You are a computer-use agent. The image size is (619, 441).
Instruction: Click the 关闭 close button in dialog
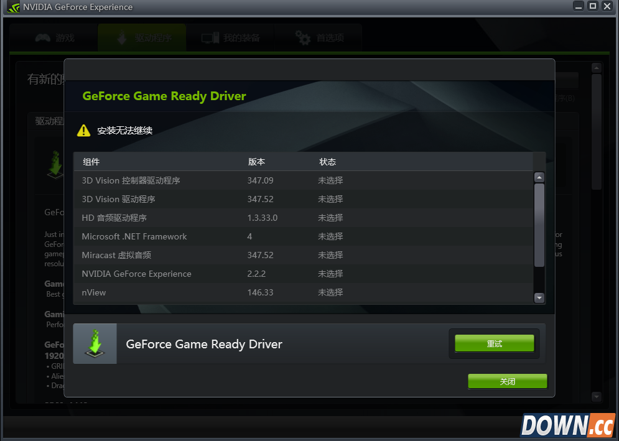click(507, 381)
